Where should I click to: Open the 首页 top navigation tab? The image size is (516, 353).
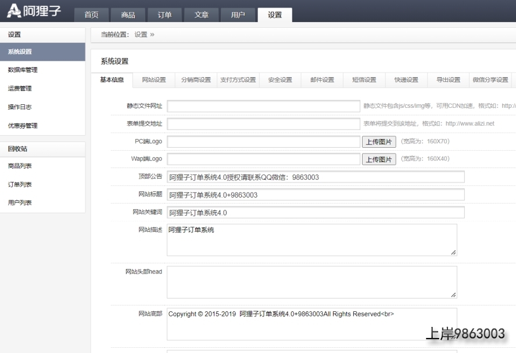[91, 15]
